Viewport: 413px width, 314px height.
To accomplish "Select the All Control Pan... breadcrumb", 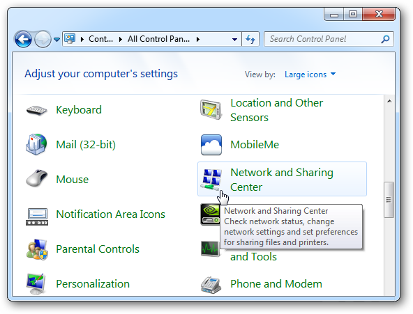I will pyautogui.click(x=158, y=39).
